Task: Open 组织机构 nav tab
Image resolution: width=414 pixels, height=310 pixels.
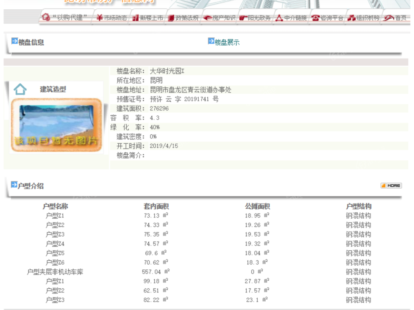Action: [364, 18]
